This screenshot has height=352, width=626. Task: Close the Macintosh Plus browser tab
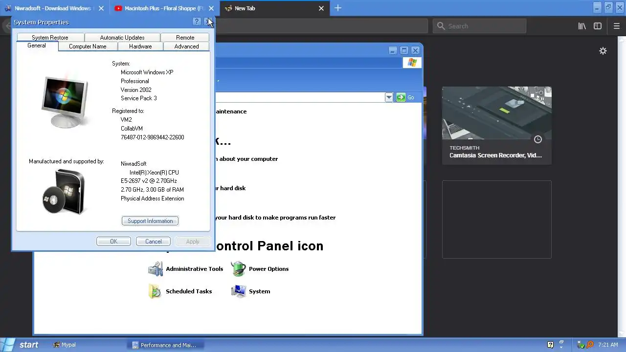click(211, 8)
